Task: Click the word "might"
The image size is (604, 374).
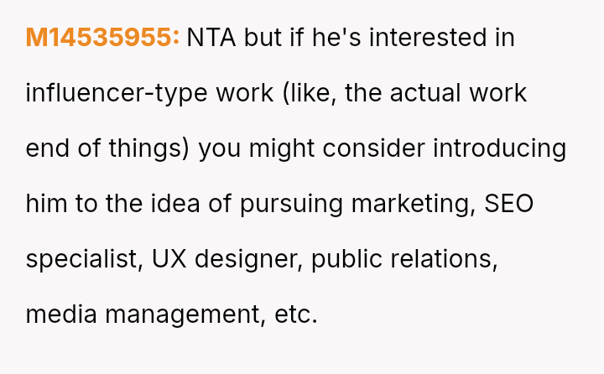Action: 283,148
